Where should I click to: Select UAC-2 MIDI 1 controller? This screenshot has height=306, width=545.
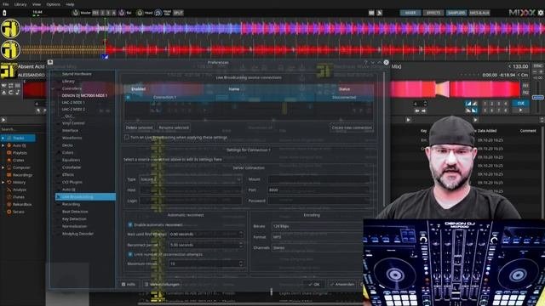pyautogui.click(x=73, y=102)
